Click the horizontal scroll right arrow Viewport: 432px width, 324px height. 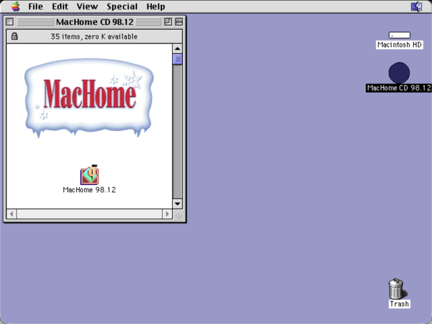[x=167, y=214]
